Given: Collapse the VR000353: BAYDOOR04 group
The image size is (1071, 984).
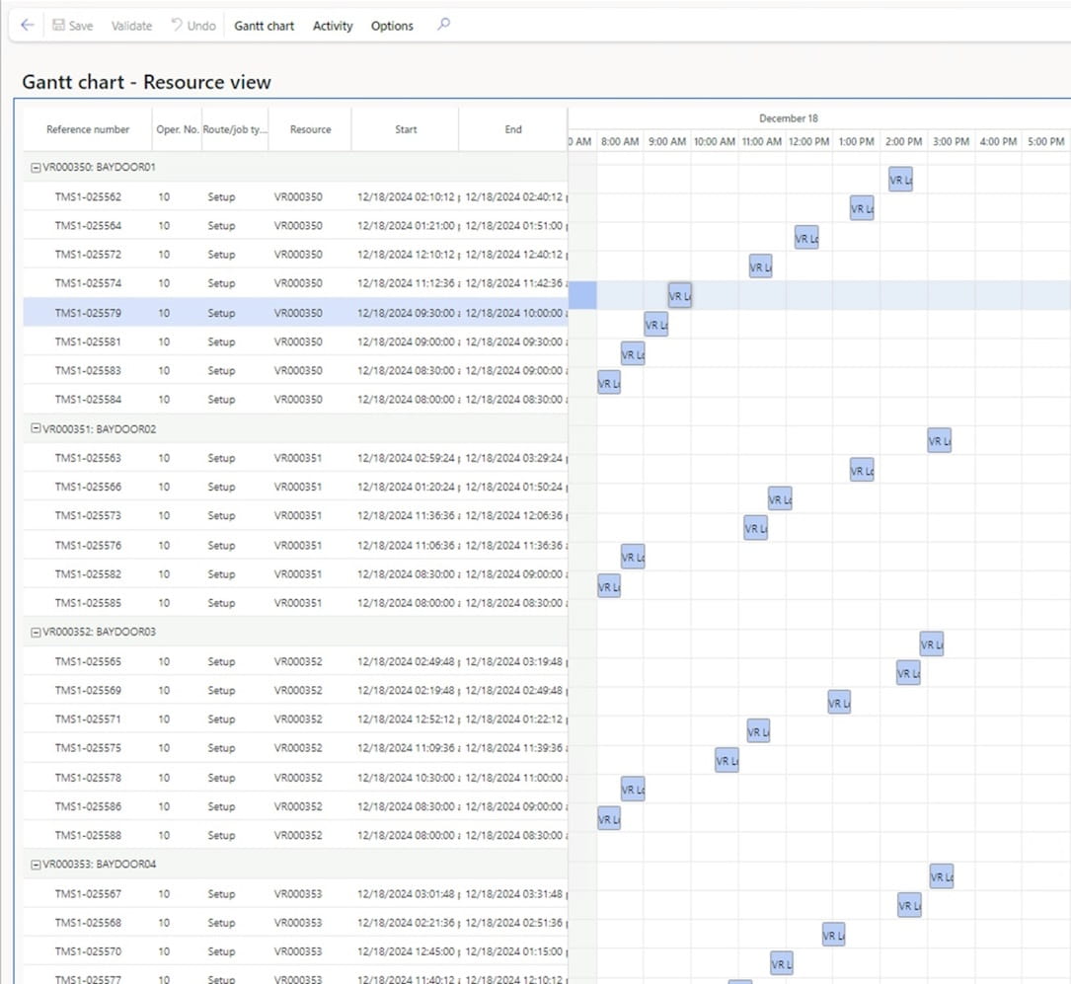Looking at the screenshot, I should pyautogui.click(x=37, y=865).
